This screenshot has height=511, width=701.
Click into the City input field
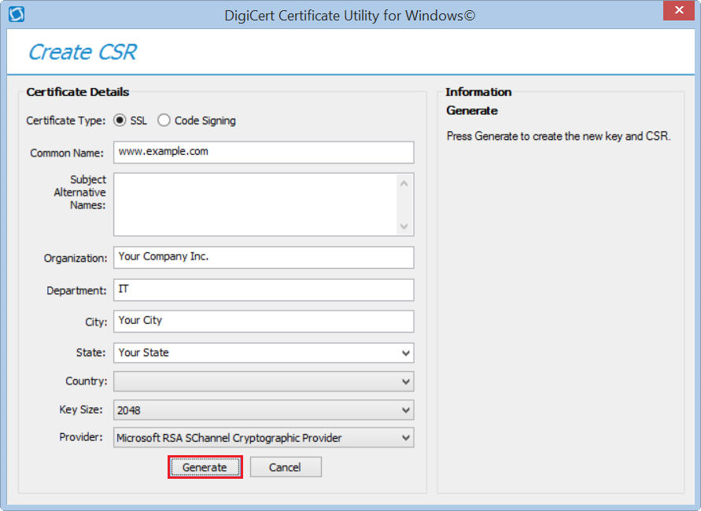point(263,321)
